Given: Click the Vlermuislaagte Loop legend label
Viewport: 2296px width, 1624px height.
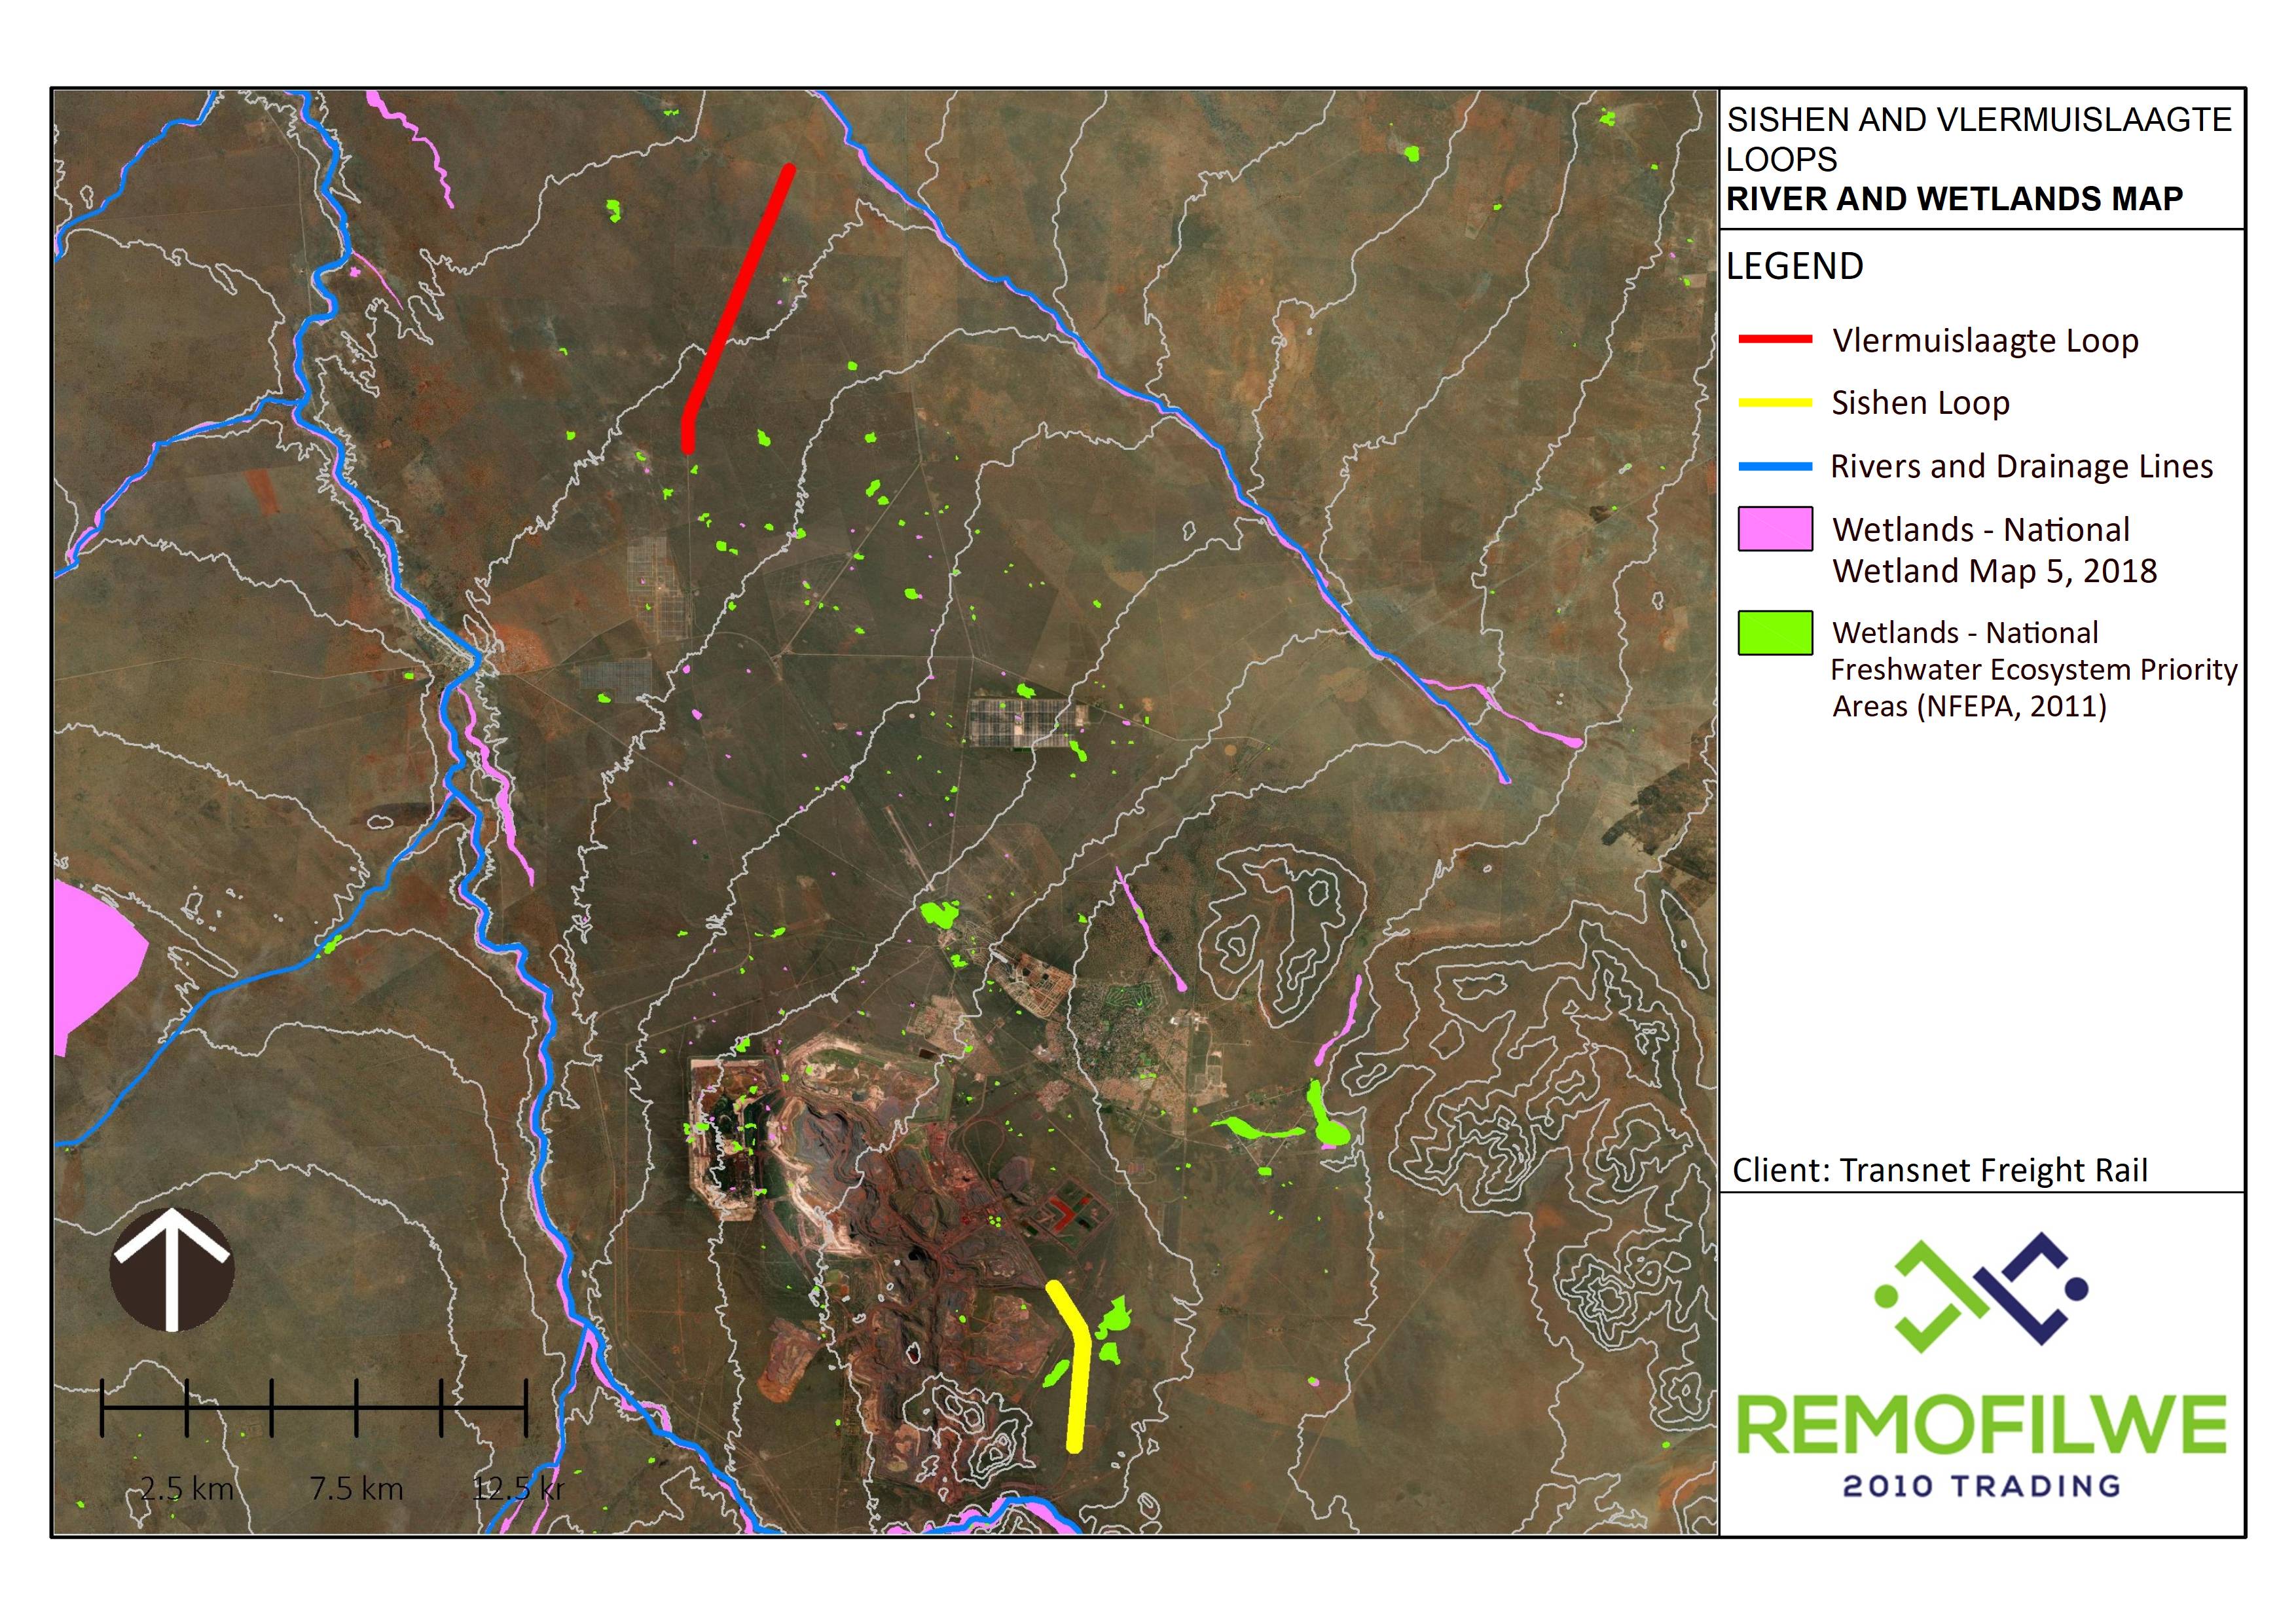Looking at the screenshot, I should pyautogui.click(x=1985, y=340).
